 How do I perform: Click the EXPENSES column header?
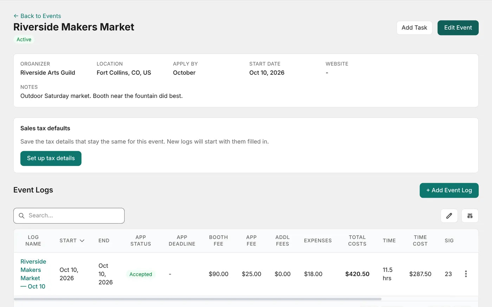(318, 241)
